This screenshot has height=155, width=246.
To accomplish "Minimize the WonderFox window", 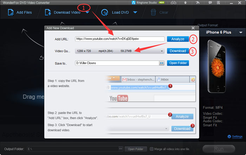I will (231, 3).
